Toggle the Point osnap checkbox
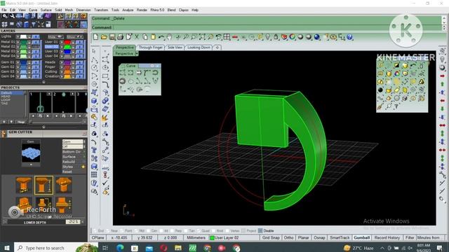 pos(122,230)
